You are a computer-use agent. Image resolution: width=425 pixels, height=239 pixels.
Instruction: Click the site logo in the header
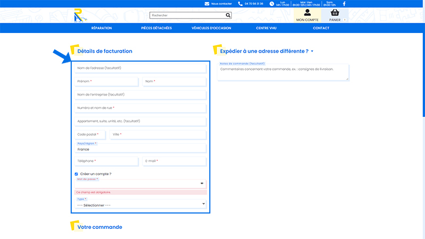point(80,15)
